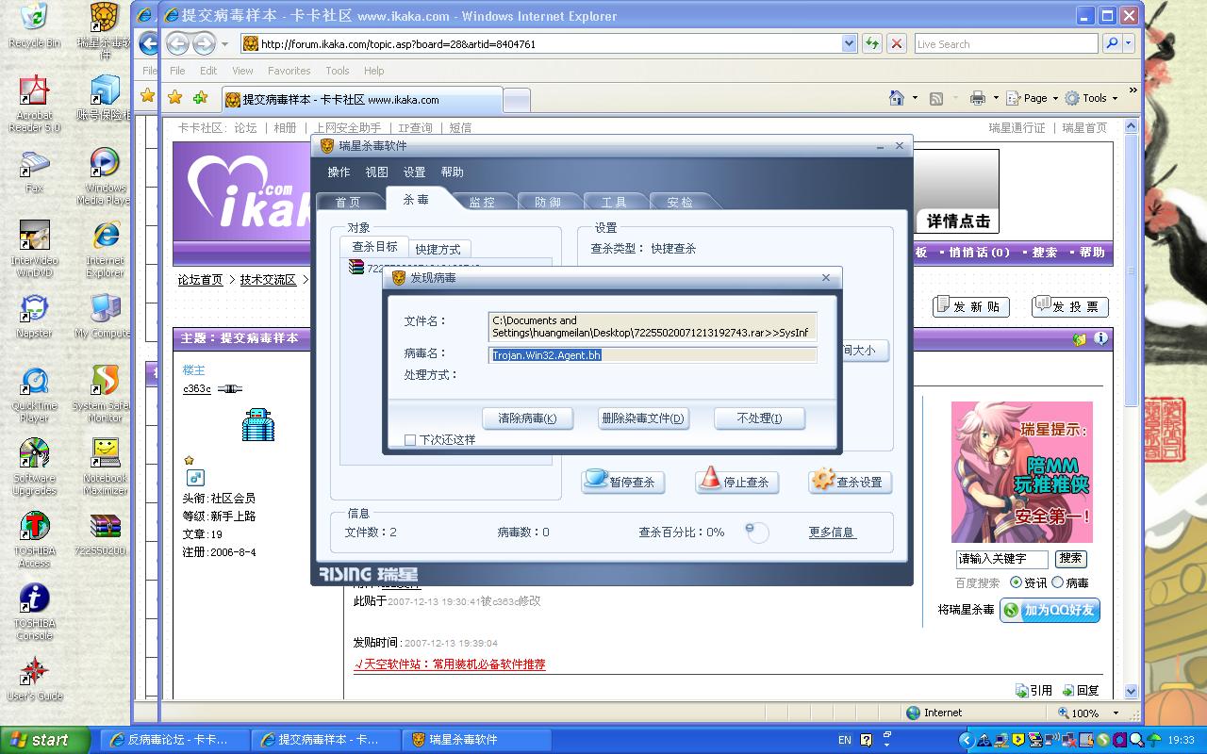Select the 7225502 RAR archive on desktop
Image resolution: width=1207 pixels, height=754 pixels.
tap(105, 533)
